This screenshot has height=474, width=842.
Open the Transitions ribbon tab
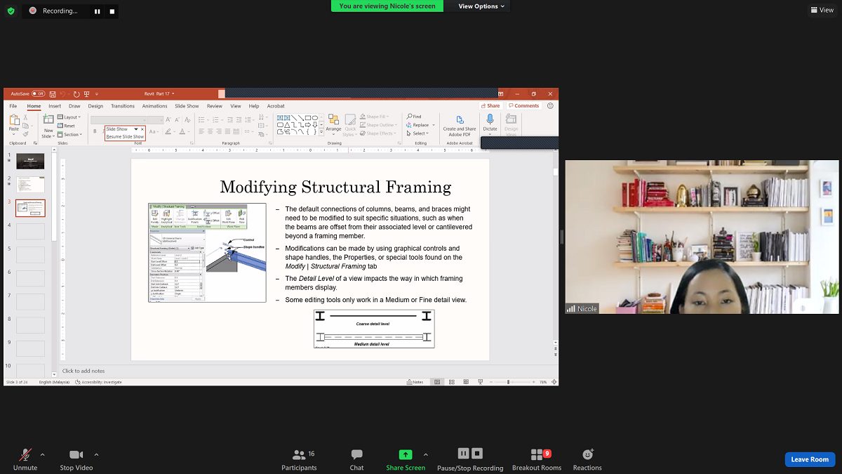coord(123,106)
